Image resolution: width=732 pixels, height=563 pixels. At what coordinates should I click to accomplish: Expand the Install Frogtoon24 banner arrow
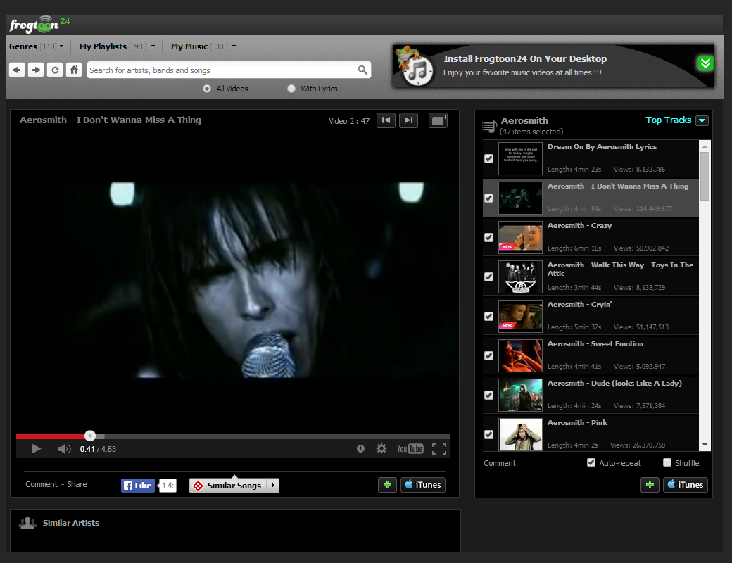point(705,63)
